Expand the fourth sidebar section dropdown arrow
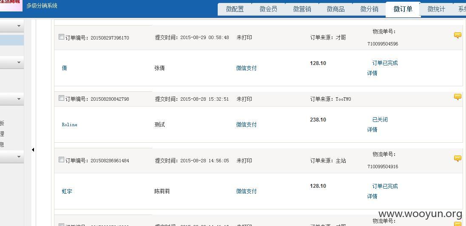 pos(19,156)
